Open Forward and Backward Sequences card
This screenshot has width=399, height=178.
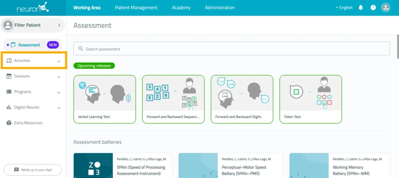pos(173,99)
